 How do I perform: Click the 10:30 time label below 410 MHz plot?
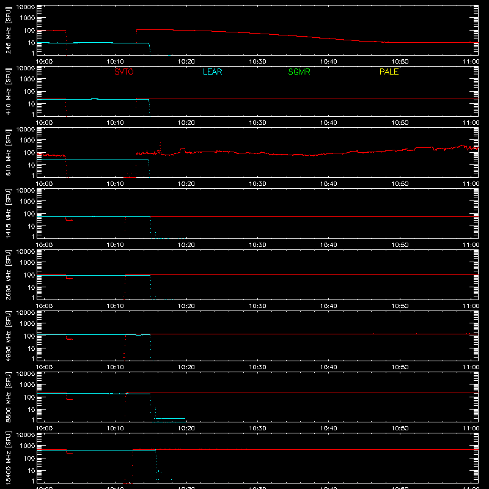coord(257,123)
